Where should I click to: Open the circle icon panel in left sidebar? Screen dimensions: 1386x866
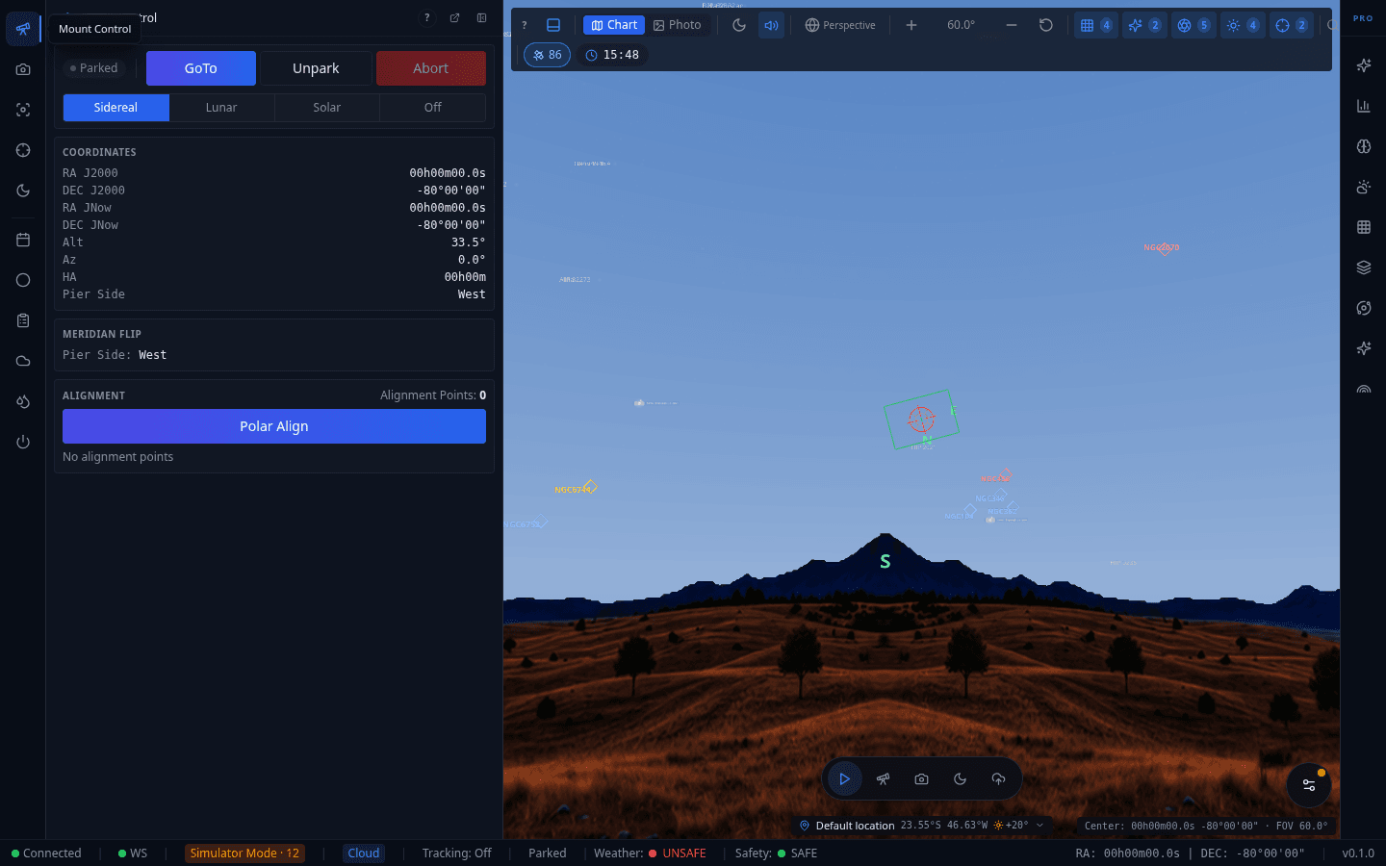coord(23,280)
